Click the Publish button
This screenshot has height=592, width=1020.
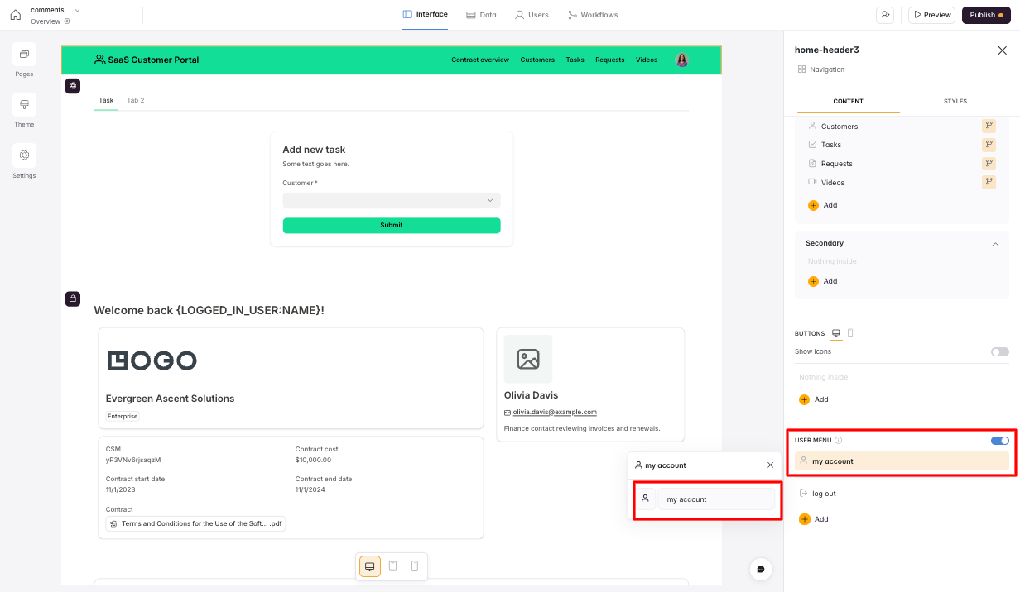click(x=985, y=15)
